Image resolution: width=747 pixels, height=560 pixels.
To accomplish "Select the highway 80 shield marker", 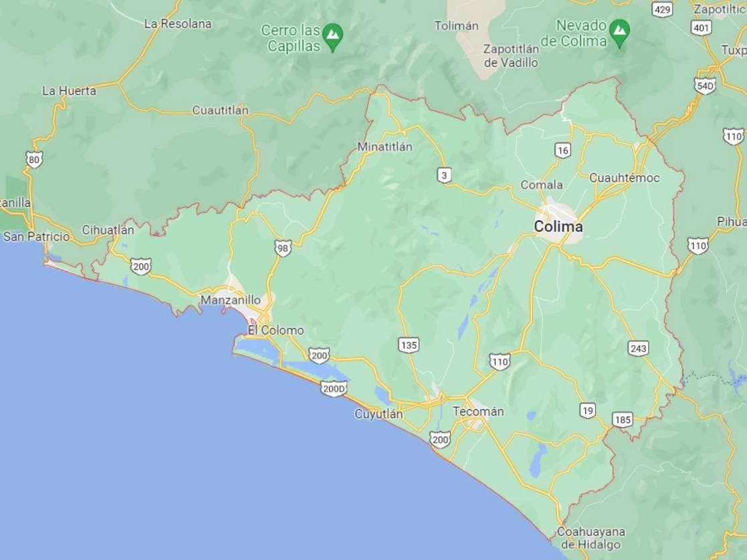I will 34,160.
